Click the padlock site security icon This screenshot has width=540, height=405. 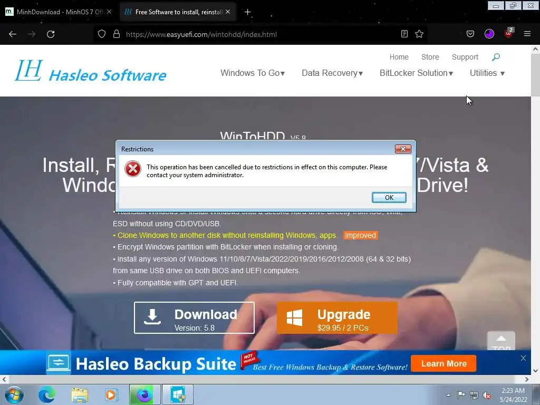pos(117,34)
